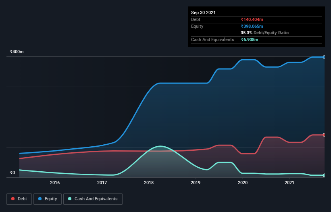Viewport: 331px width, 212px height.
Task: Click the ₹398.065m equity value
Action: point(252,26)
